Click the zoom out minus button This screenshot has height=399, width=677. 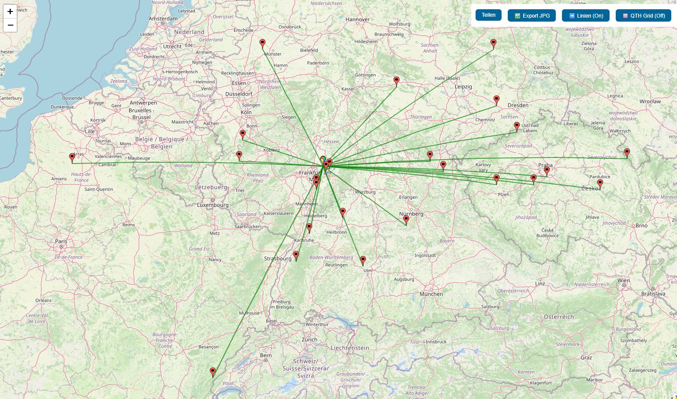(x=10, y=26)
